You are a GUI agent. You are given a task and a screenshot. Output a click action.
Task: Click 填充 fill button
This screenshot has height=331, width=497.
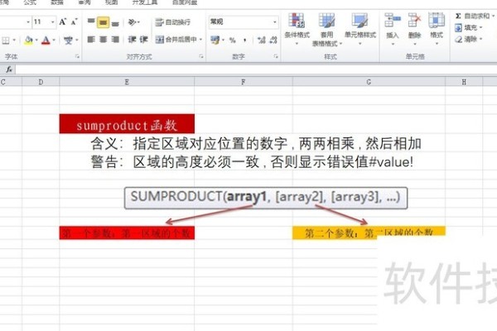(x=469, y=27)
